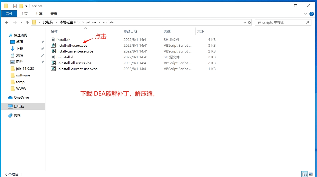Open the 文件 ribbon tab
Image resolution: width=317 pixels, height=177 pixels.
[9, 14]
